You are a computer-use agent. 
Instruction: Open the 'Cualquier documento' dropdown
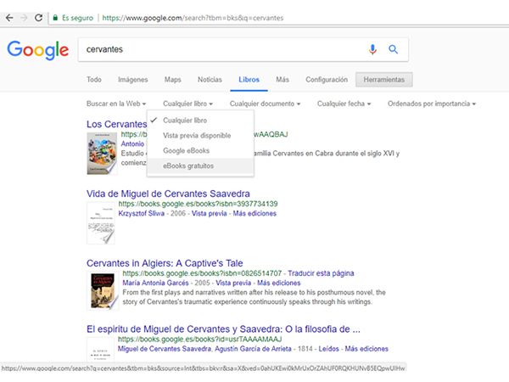point(266,104)
